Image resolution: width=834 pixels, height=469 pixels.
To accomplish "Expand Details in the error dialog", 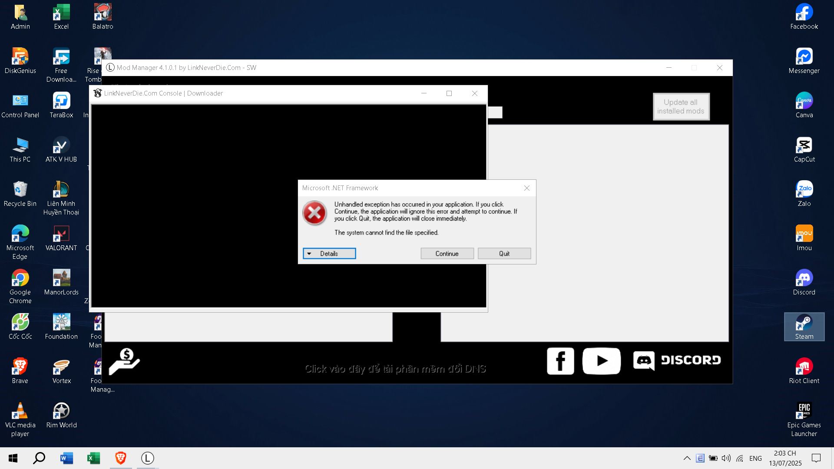I will tap(329, 254).
